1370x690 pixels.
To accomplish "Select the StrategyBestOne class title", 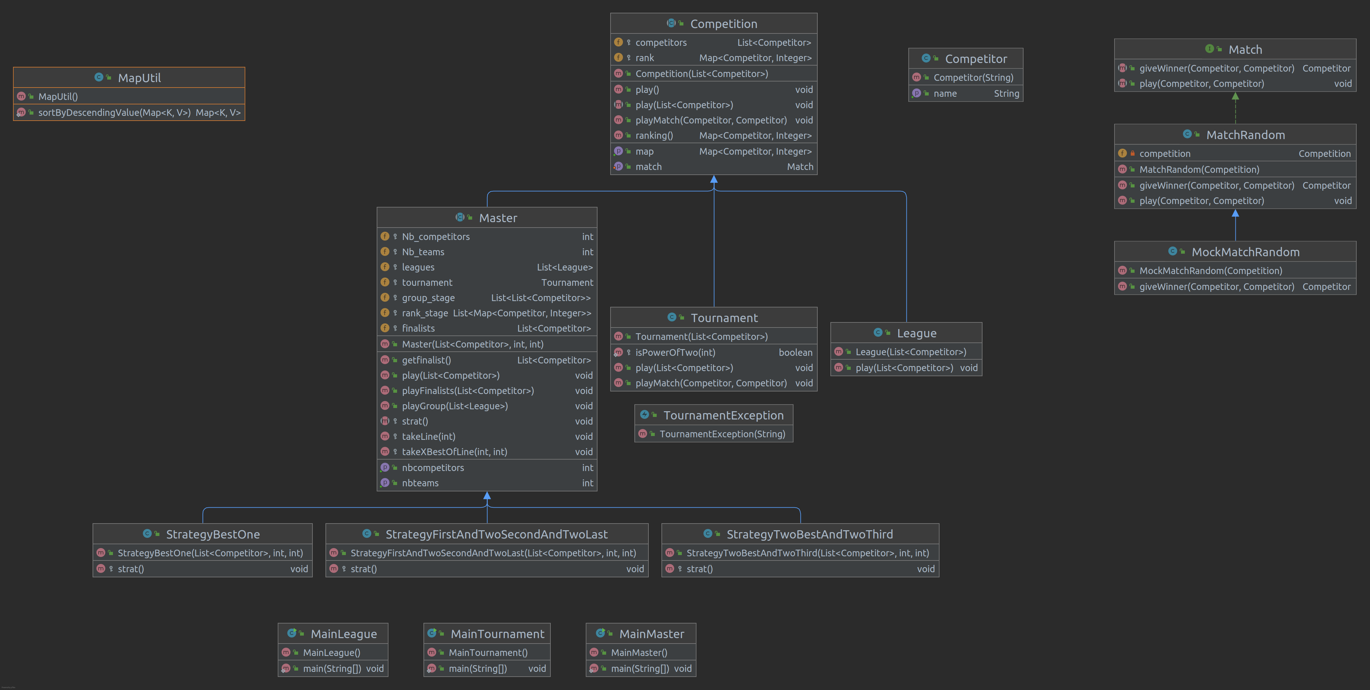I will click(x=213, y=535).
